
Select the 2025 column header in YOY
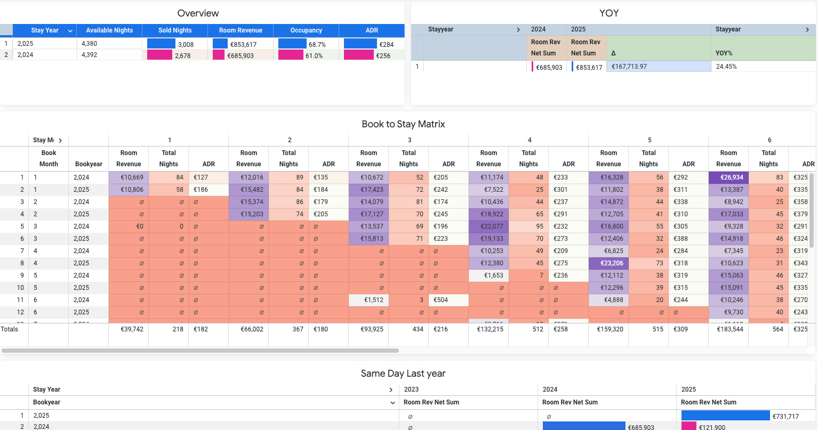tap(578, 29)
